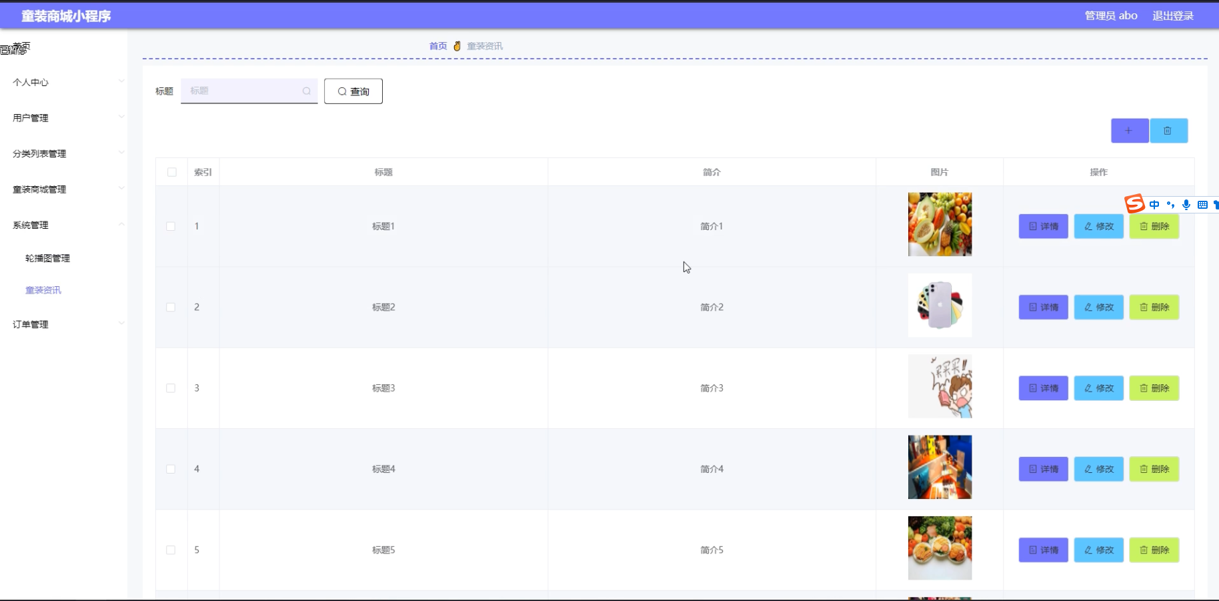The image size is (1219, 601).
Task: Open the cartoon image thumbnail in row 3
Action: [940, 386]
